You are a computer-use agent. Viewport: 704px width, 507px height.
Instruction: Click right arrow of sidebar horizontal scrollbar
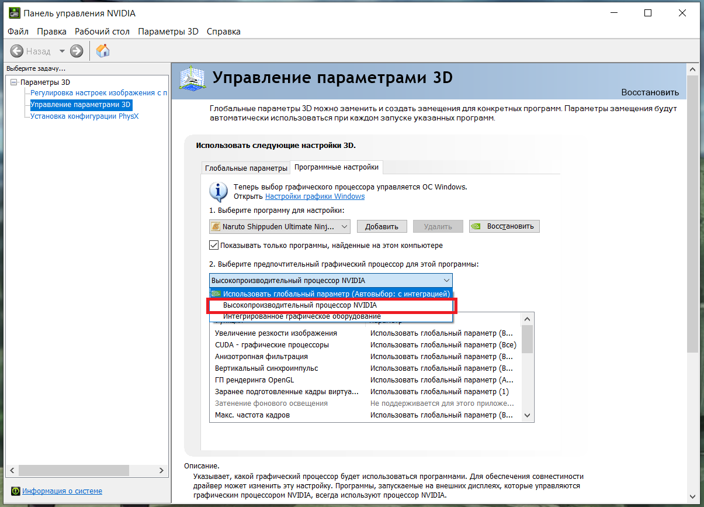click(x=162, y=471)
